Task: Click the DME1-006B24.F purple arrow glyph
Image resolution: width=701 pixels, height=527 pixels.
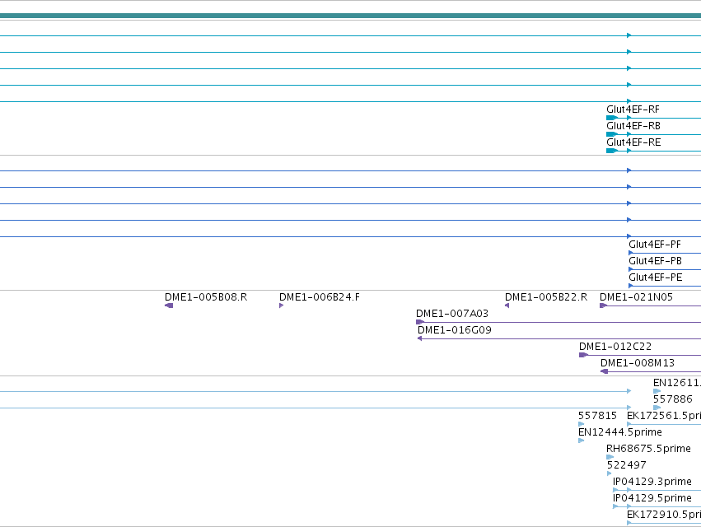Action: [x=281, y=305]
